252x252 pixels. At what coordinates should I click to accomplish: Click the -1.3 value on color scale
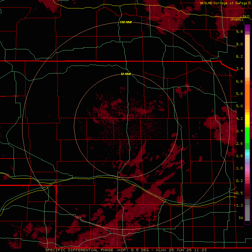pyautogui.click(x=239, y=206)
